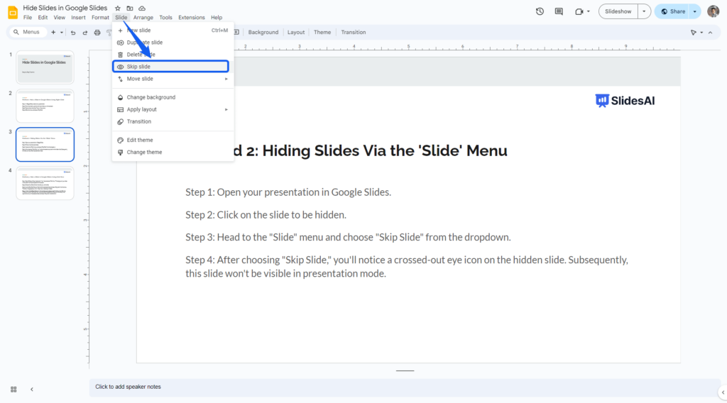Open the File menu

pyautogui.click(x=28, y=18)
